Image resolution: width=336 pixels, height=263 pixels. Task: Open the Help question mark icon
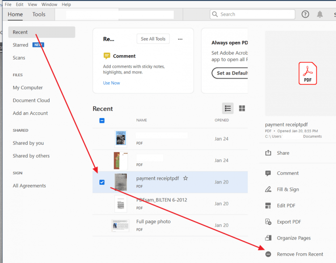[305, 14]
